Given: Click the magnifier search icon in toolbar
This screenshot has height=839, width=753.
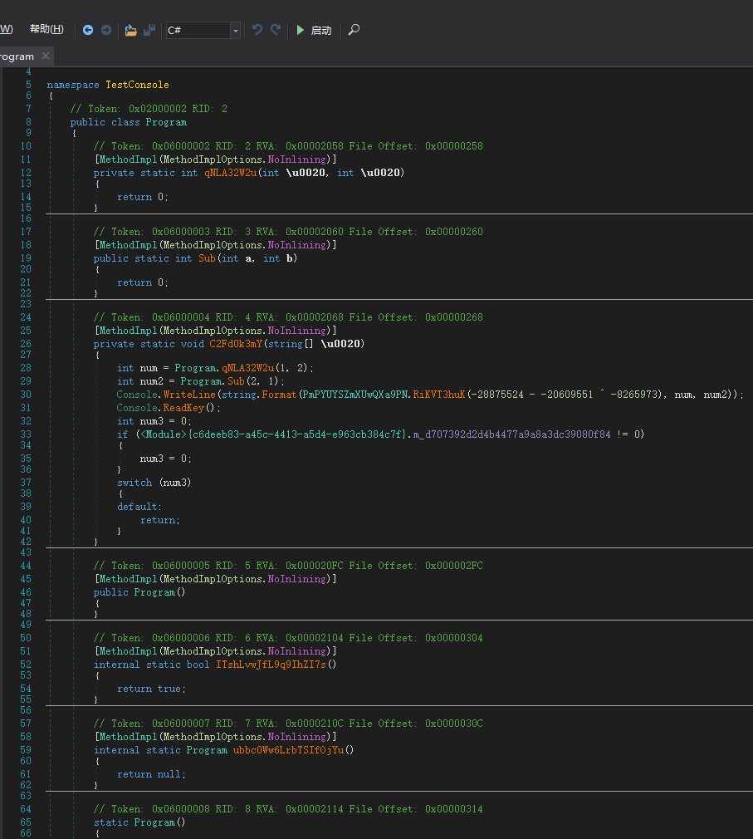Looking at the screenshot, I should (354, 30).
